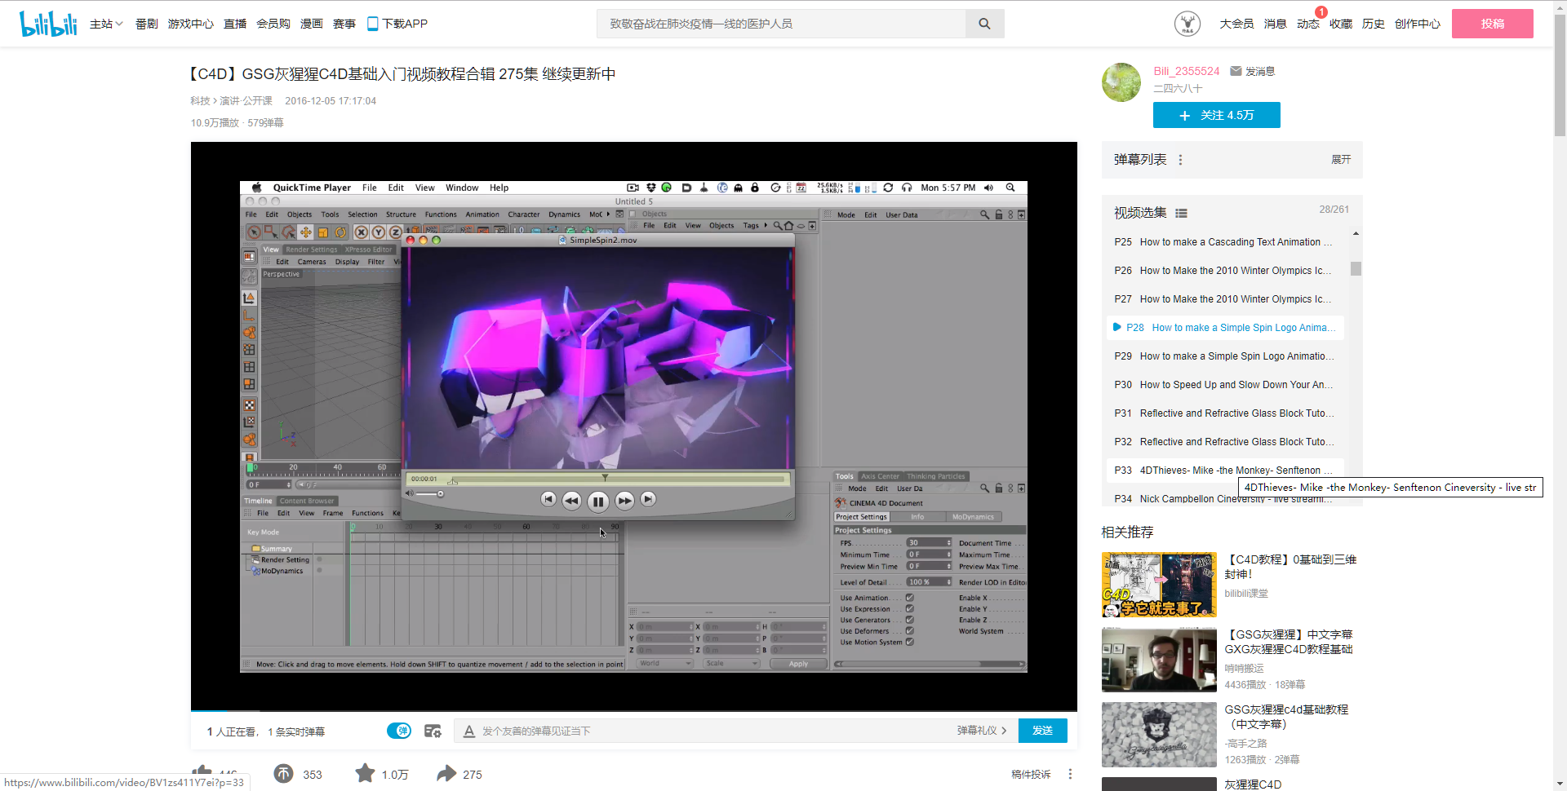Like the video with the thumbs-up icon
1567x791 pixels.
(x=202, y=771)
